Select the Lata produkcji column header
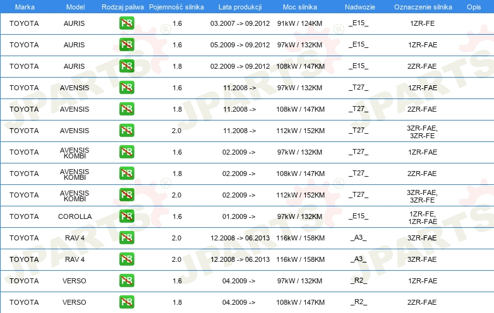This screenshot has height=313, width=494. point(239,6)
